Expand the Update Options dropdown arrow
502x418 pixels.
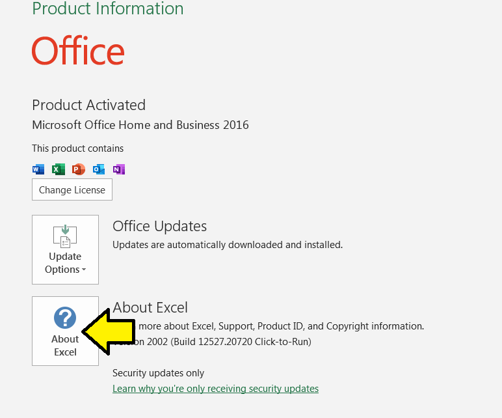pos(84,270)
